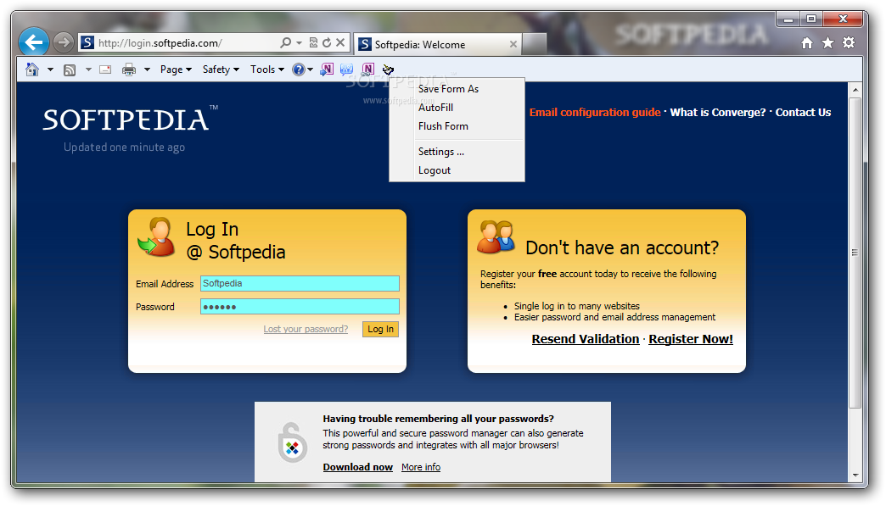Click the RSS feeds icon
The image size is (886, 506).
coord(70,70)
